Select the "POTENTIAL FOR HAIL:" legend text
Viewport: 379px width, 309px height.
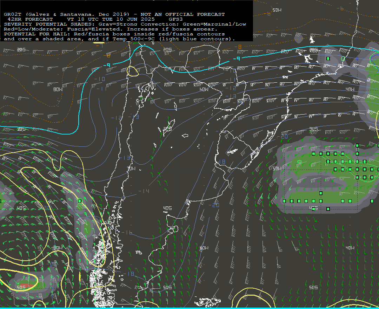(37, 34)
